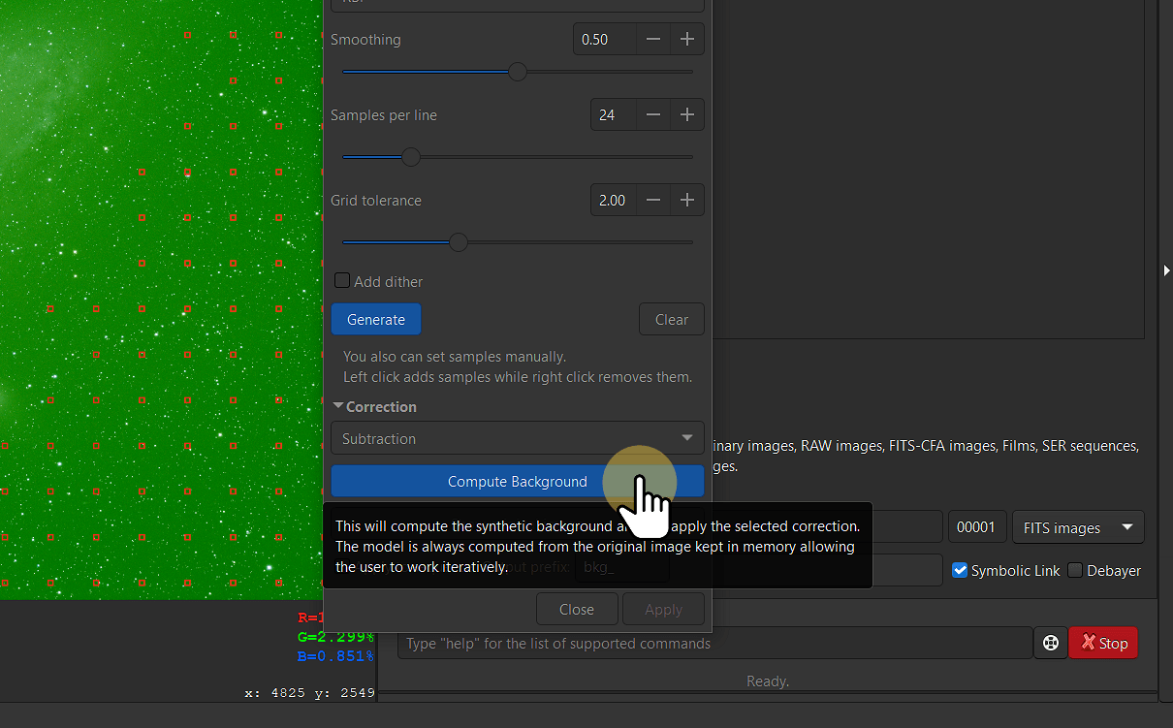The width and height of the screenshot is (1173, 728).
Task: Increase Samples per line with plus
Action: click(687, 115)
